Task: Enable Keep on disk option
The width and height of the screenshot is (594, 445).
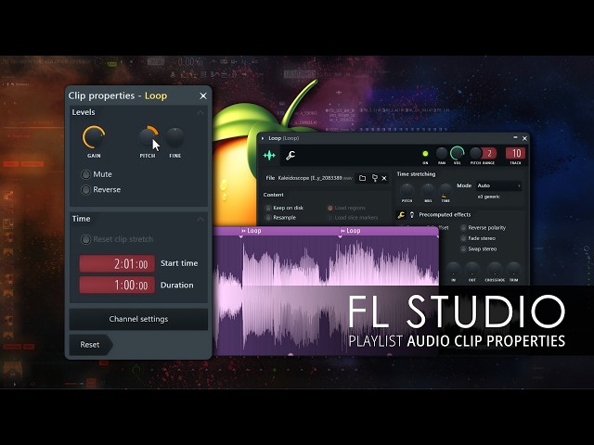Action: point(284,208)
